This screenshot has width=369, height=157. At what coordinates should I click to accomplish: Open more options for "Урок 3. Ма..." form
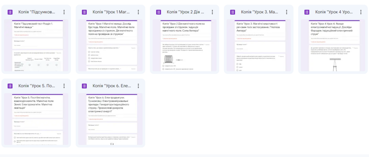coord(287,12)
